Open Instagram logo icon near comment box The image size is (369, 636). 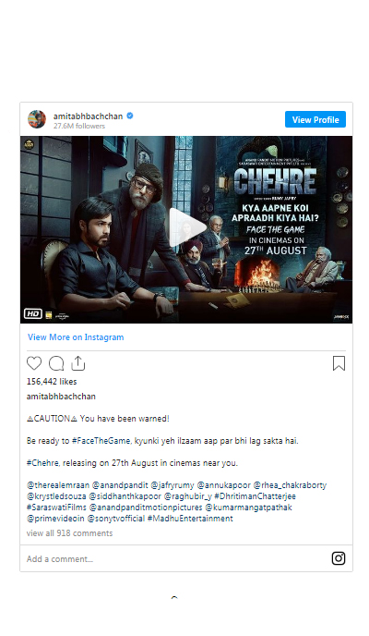coord(339,558)
